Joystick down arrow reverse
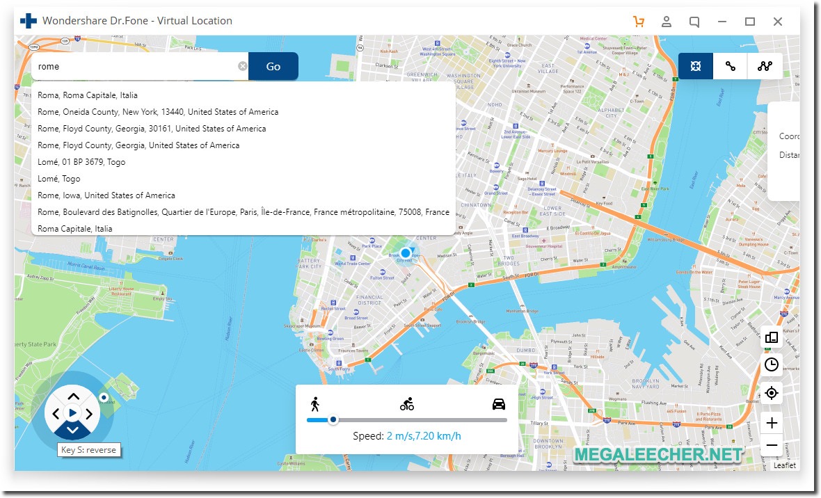 pos(73,431)
